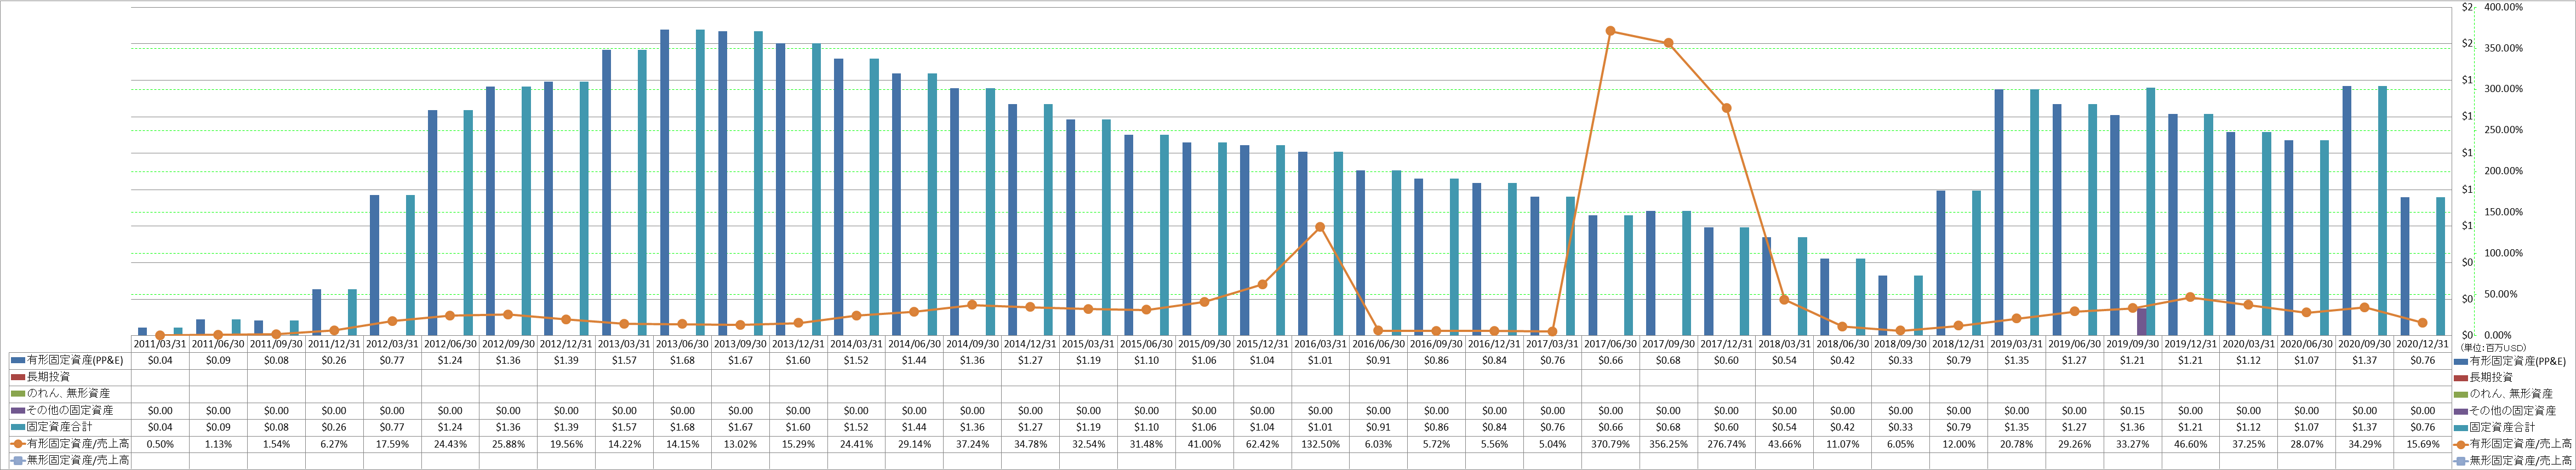Click the 5.04% ratio cell
This screenshot has width=2576, height=470.
pyautogui.click(x=1552, y=444)
